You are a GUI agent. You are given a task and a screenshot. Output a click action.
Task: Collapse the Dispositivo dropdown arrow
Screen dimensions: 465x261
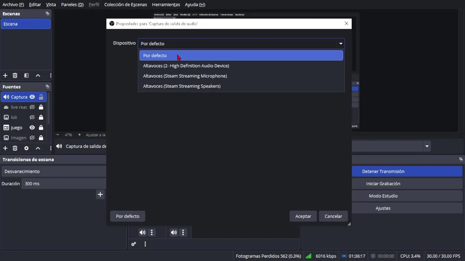pos(341,43)
